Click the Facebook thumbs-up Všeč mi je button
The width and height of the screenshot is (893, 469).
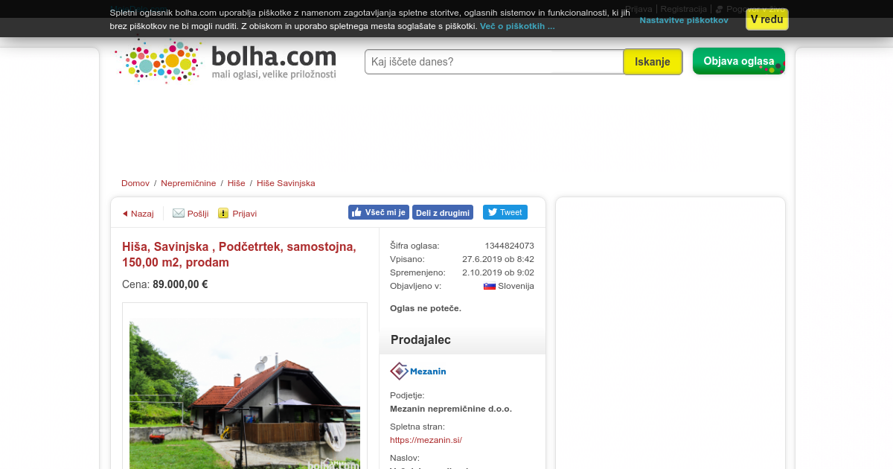coord(379,212)
